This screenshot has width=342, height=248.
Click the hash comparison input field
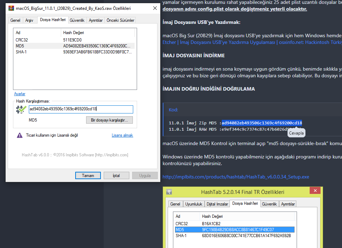pyautogui.click(x=81, y=109)
